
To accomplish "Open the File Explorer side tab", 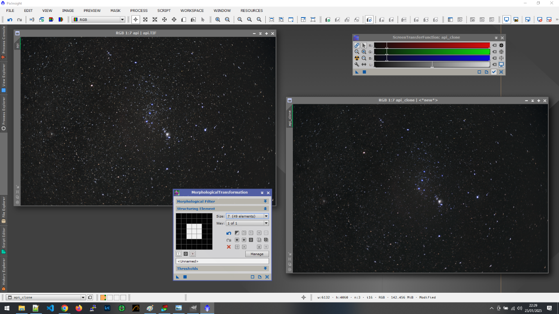I will [x=4, y=209].
